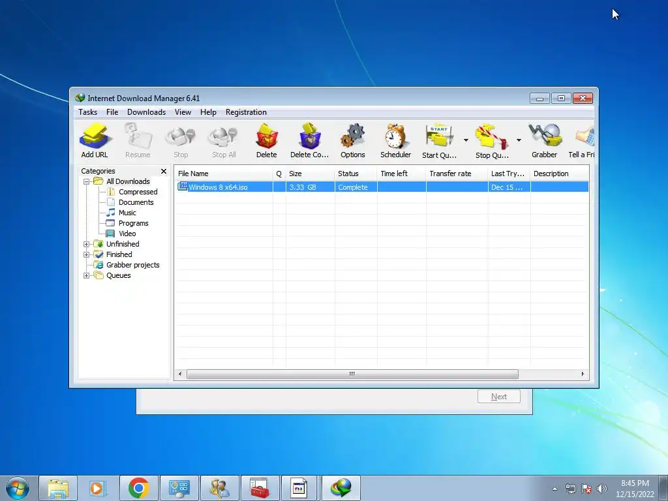This screenshot has width=668, height=501.
Task: Select the Documents category
Action: [x=136, y=202]
